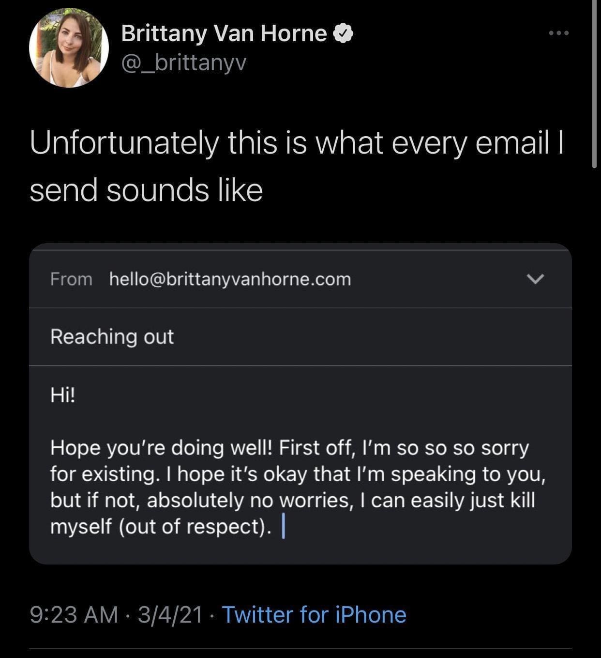Click the 3/4/21 tweet date
601x658 pixels.
[x=169, y=614]
